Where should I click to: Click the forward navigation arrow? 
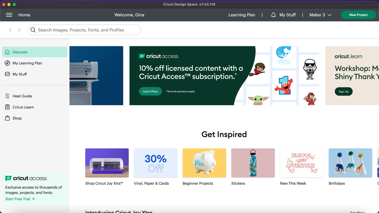click(19, 30)
